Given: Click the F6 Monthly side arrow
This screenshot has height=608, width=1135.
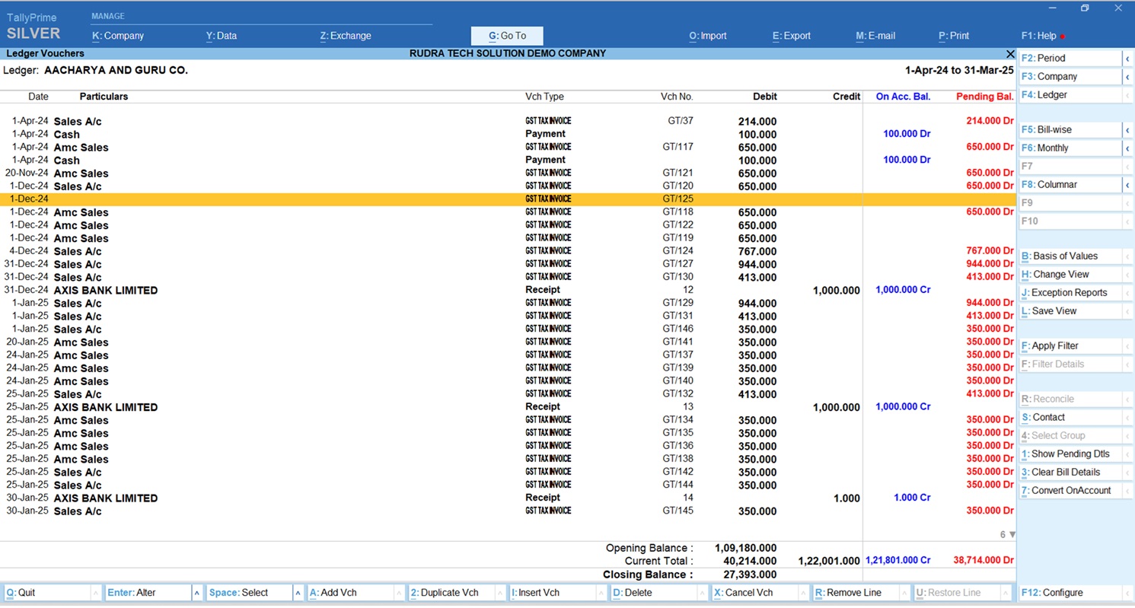Looking at the screenshot, I should tap(1127, 148).
